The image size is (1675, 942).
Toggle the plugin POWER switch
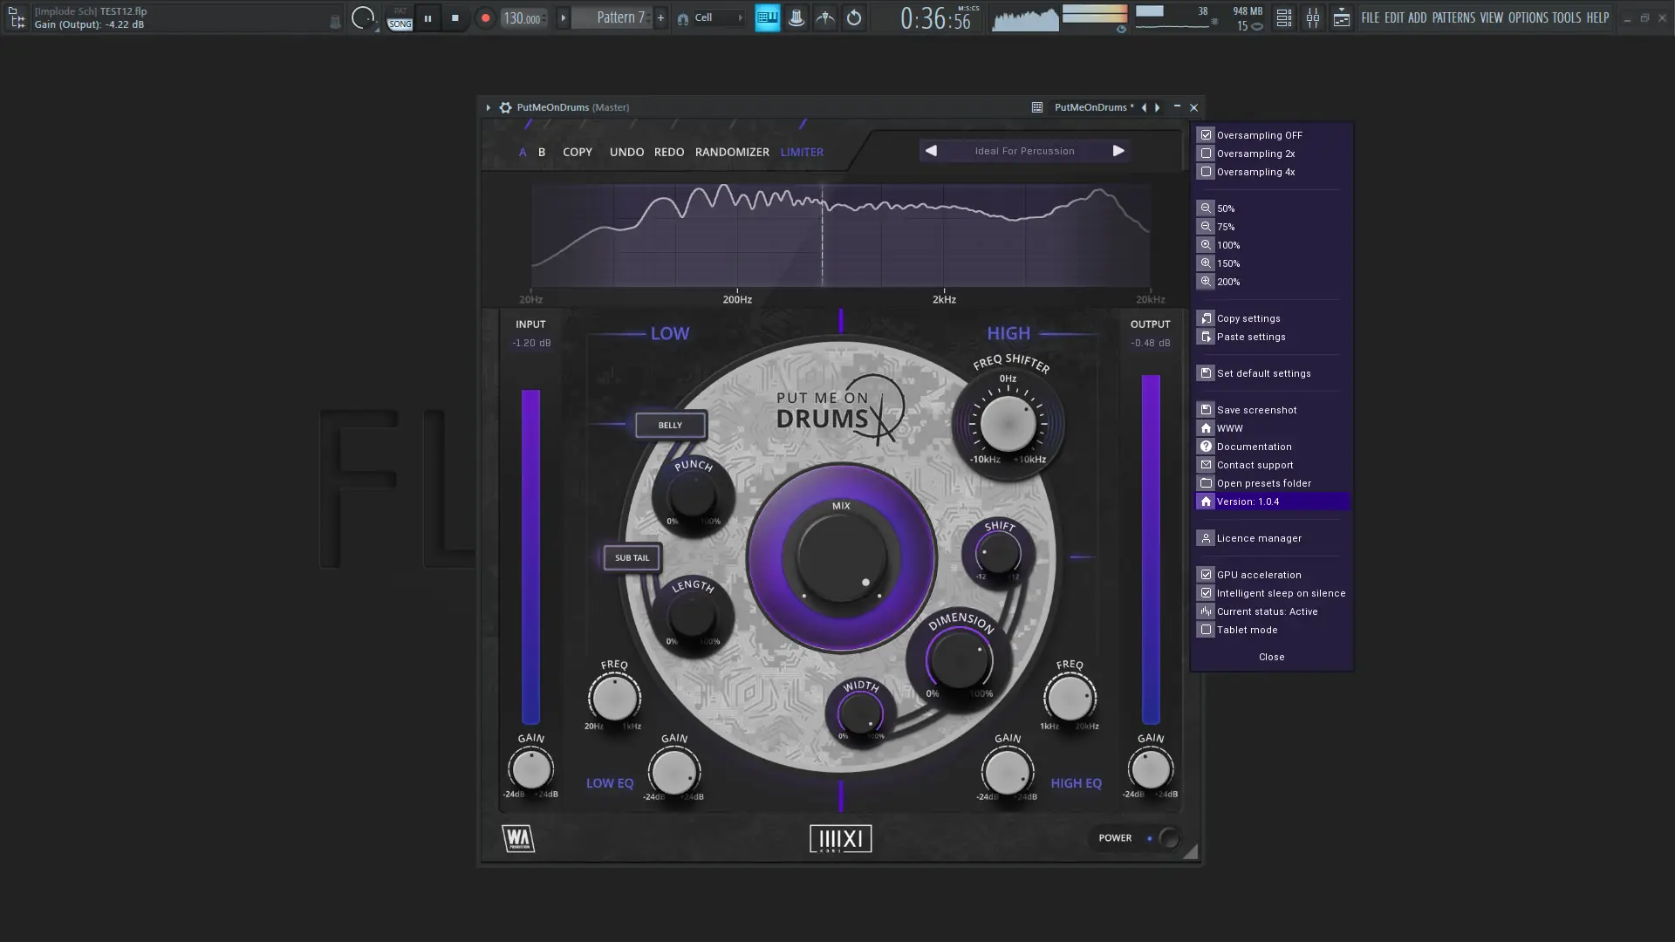point(1167,838)
